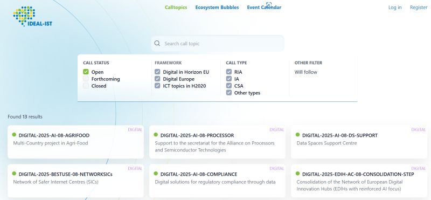Click 'Digital solutions for regulatory compliance' description
The image size is (431, 200).
215,182
